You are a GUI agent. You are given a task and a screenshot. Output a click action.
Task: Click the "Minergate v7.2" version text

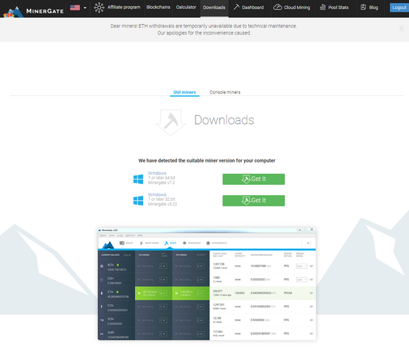(162, 183)
